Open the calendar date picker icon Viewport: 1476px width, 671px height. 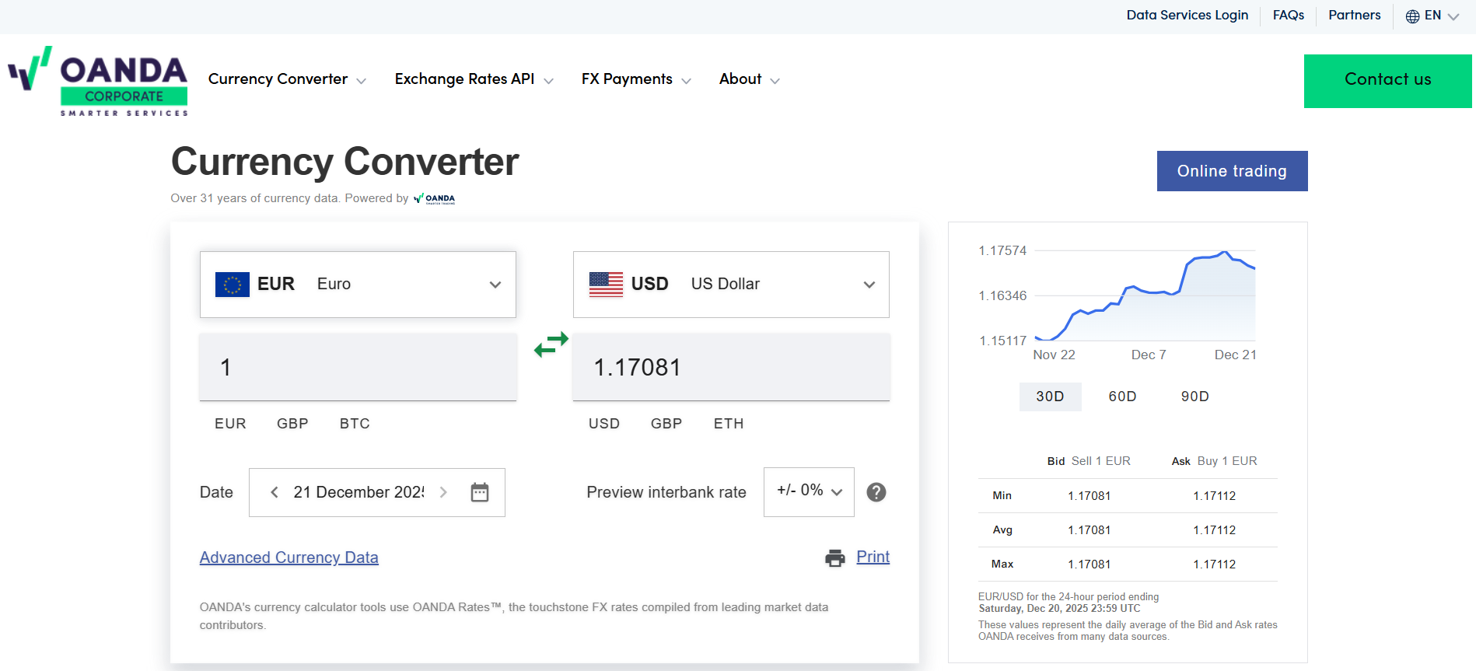click(480, 492)
